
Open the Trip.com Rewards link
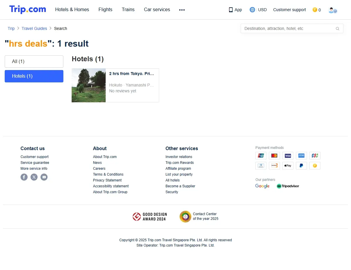click(x=180, y=163)
